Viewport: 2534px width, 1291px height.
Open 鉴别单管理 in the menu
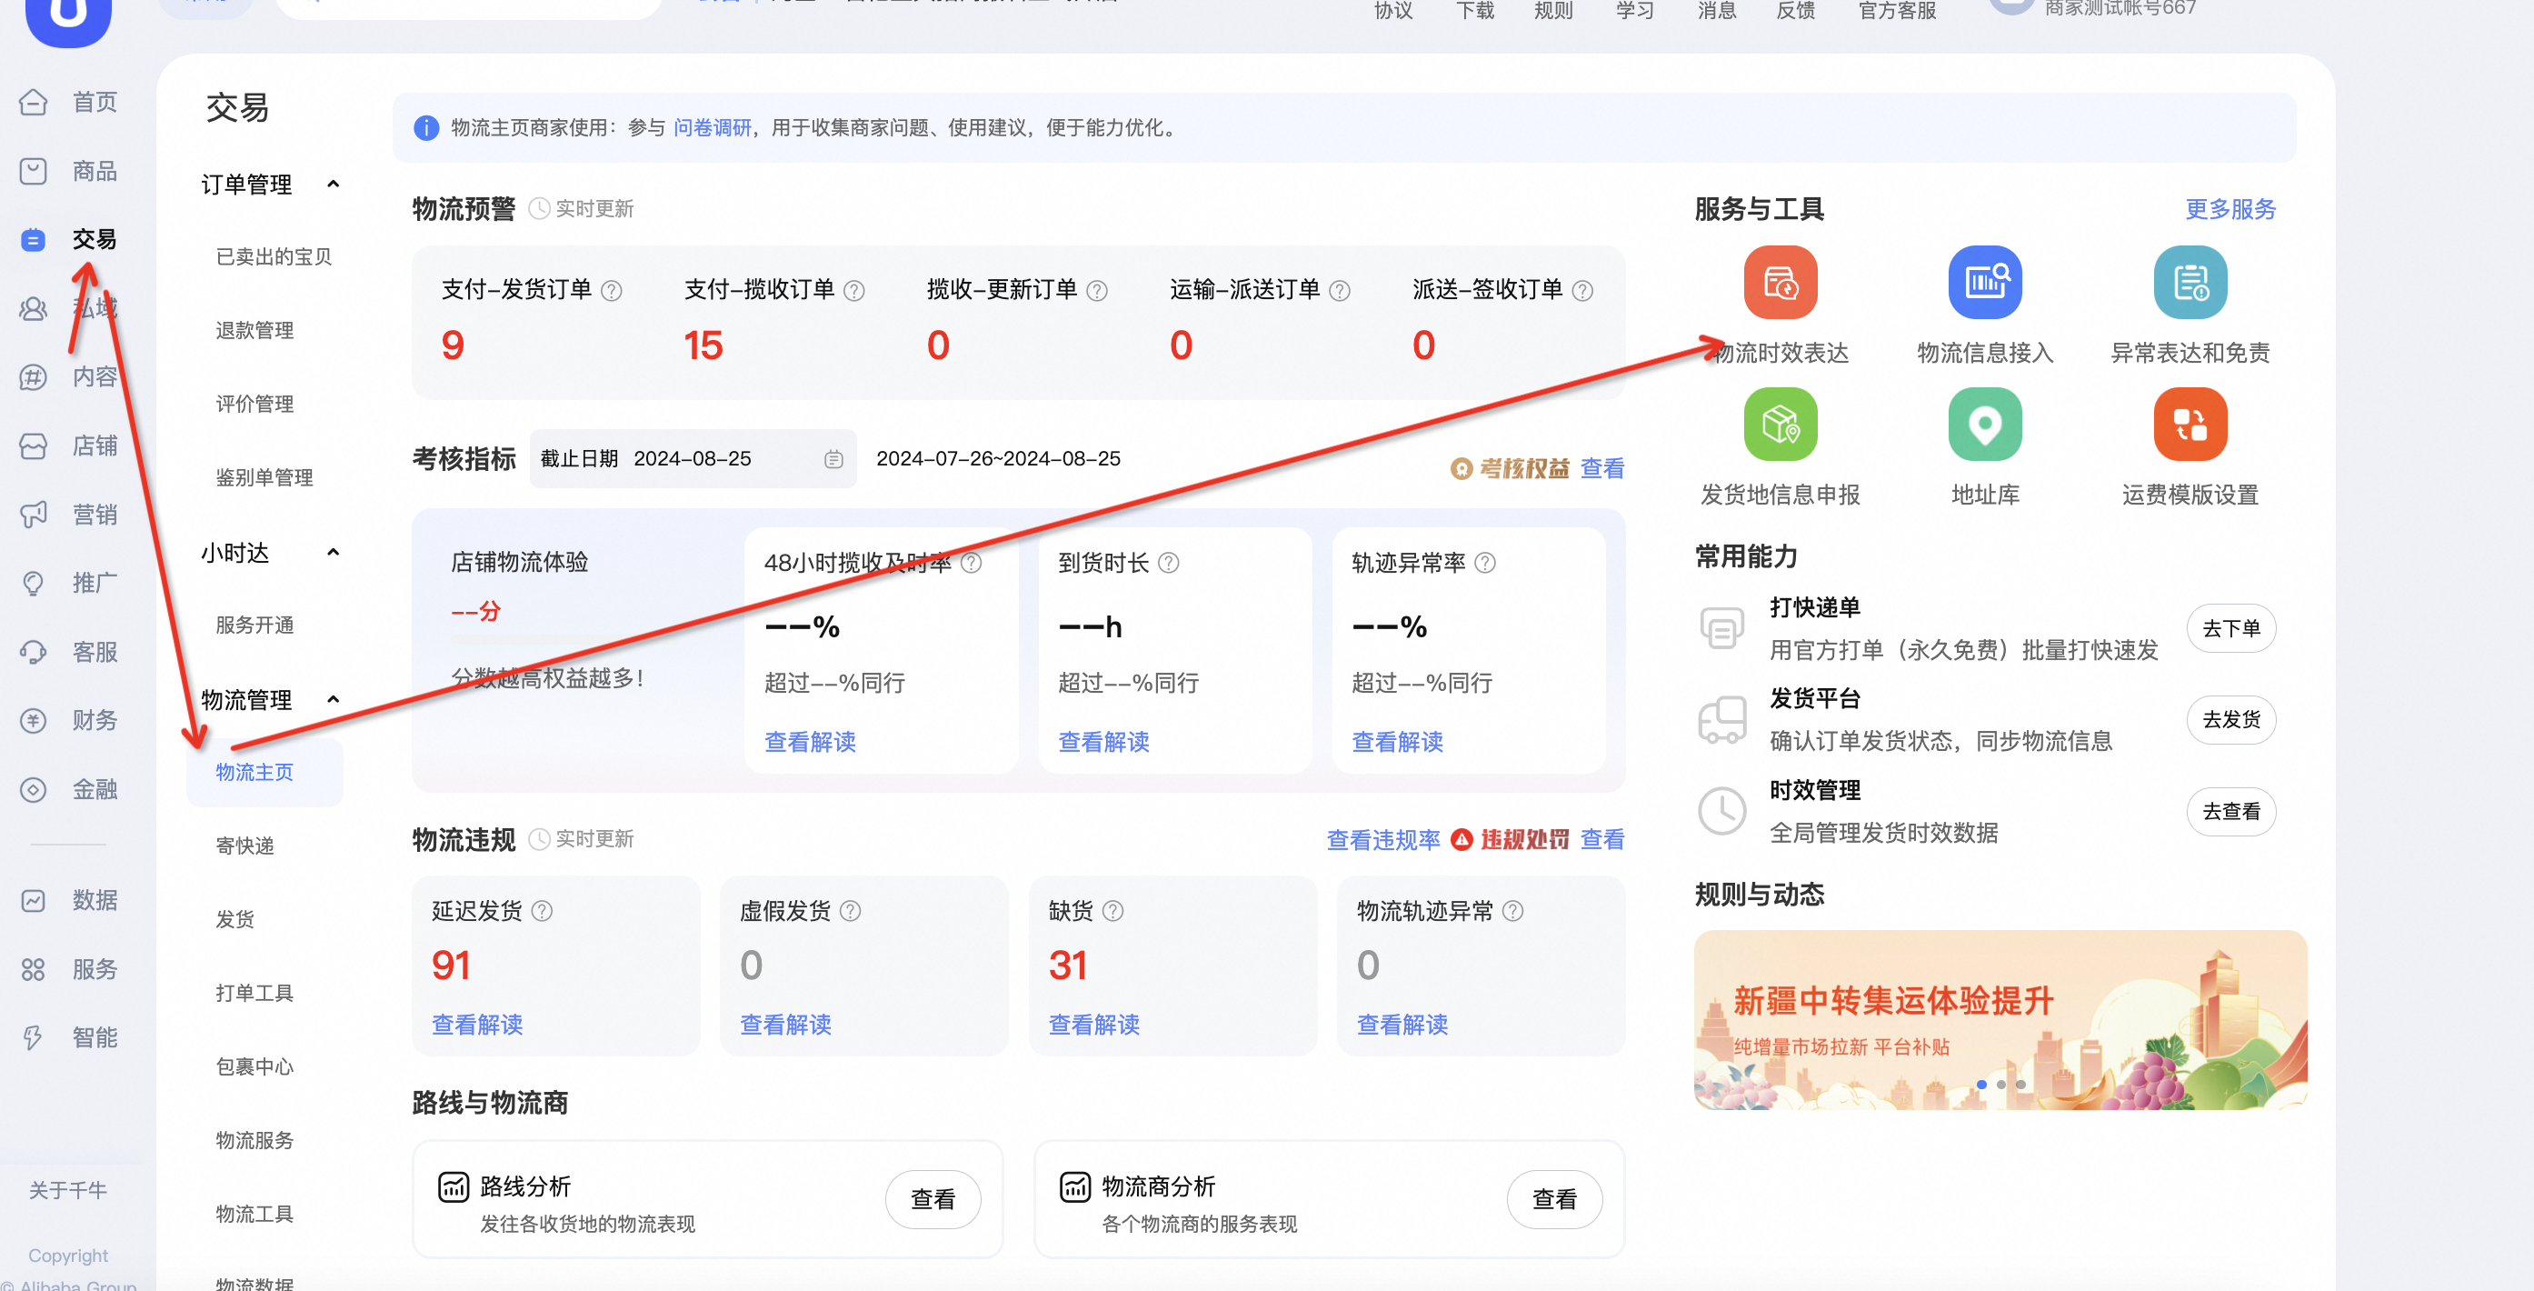[x=264, y=478]
